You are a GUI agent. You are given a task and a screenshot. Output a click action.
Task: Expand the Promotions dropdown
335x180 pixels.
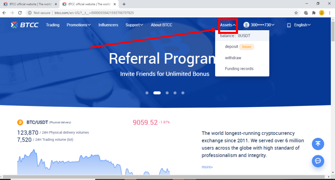[79, 25]
